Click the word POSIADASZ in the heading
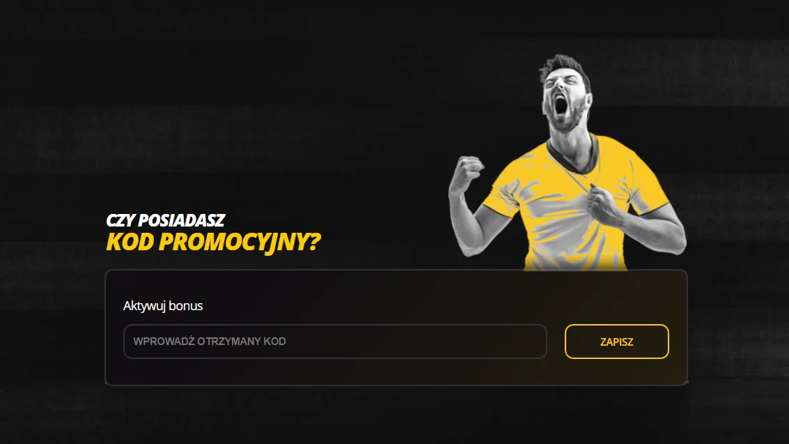789x444 pixels. [x=182, y=220]
